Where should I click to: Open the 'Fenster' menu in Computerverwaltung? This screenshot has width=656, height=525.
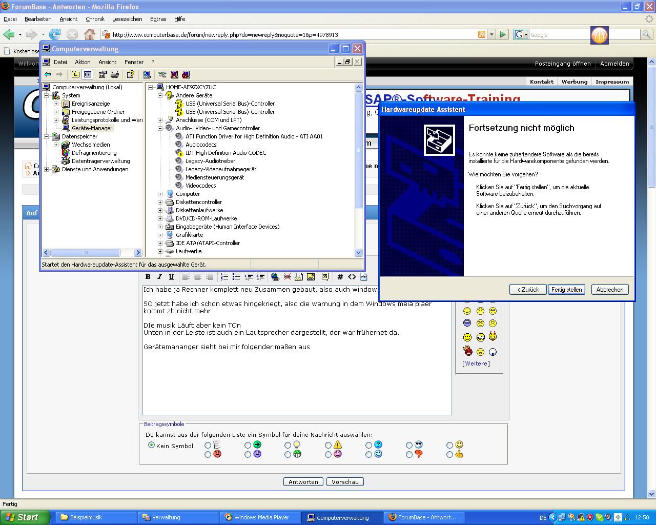[134, 62]
